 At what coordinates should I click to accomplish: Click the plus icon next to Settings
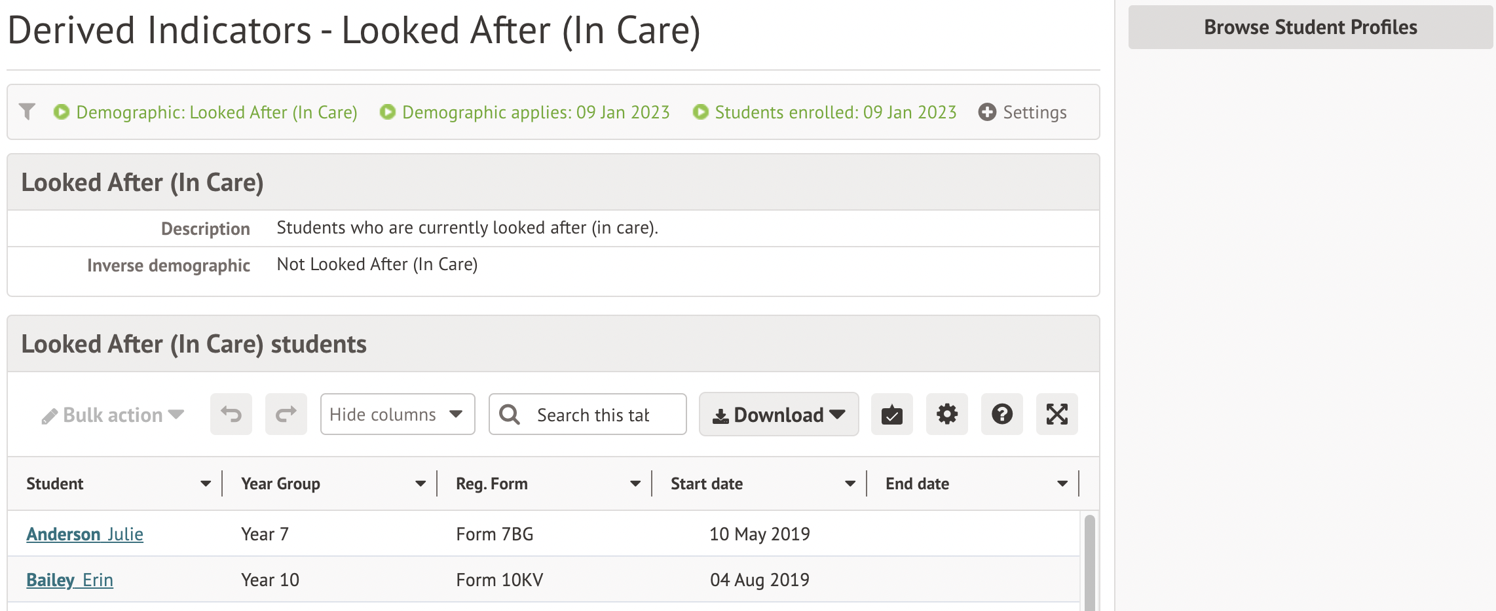[x=987, y=113]
